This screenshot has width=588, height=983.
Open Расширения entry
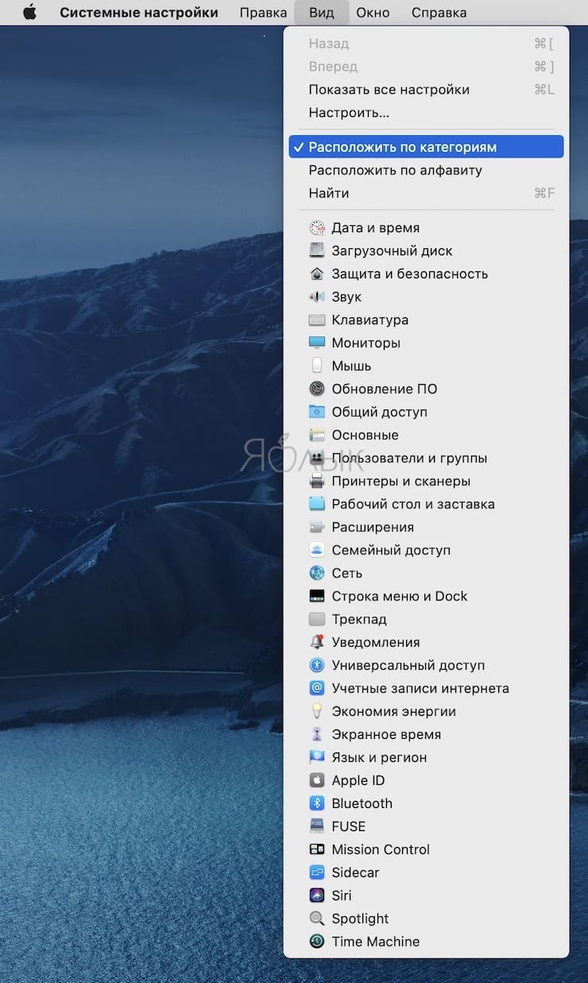point(427,527)
